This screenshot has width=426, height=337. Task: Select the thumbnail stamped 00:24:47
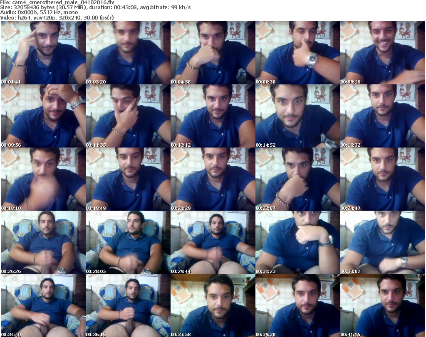[x=383, y=179]
